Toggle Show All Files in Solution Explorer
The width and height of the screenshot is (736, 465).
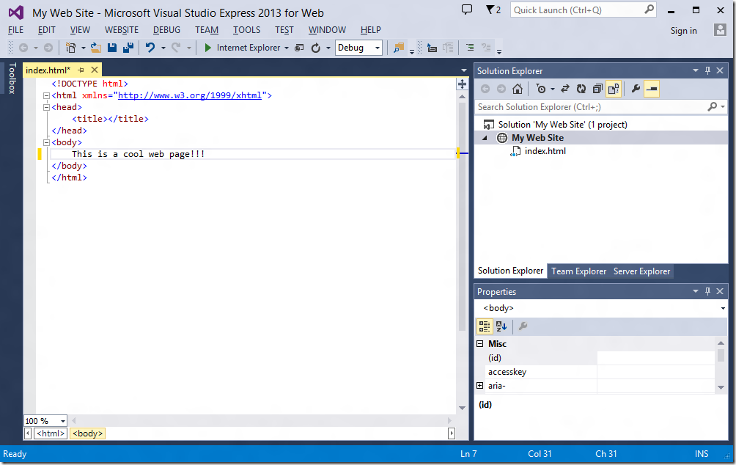pos(614,89)
